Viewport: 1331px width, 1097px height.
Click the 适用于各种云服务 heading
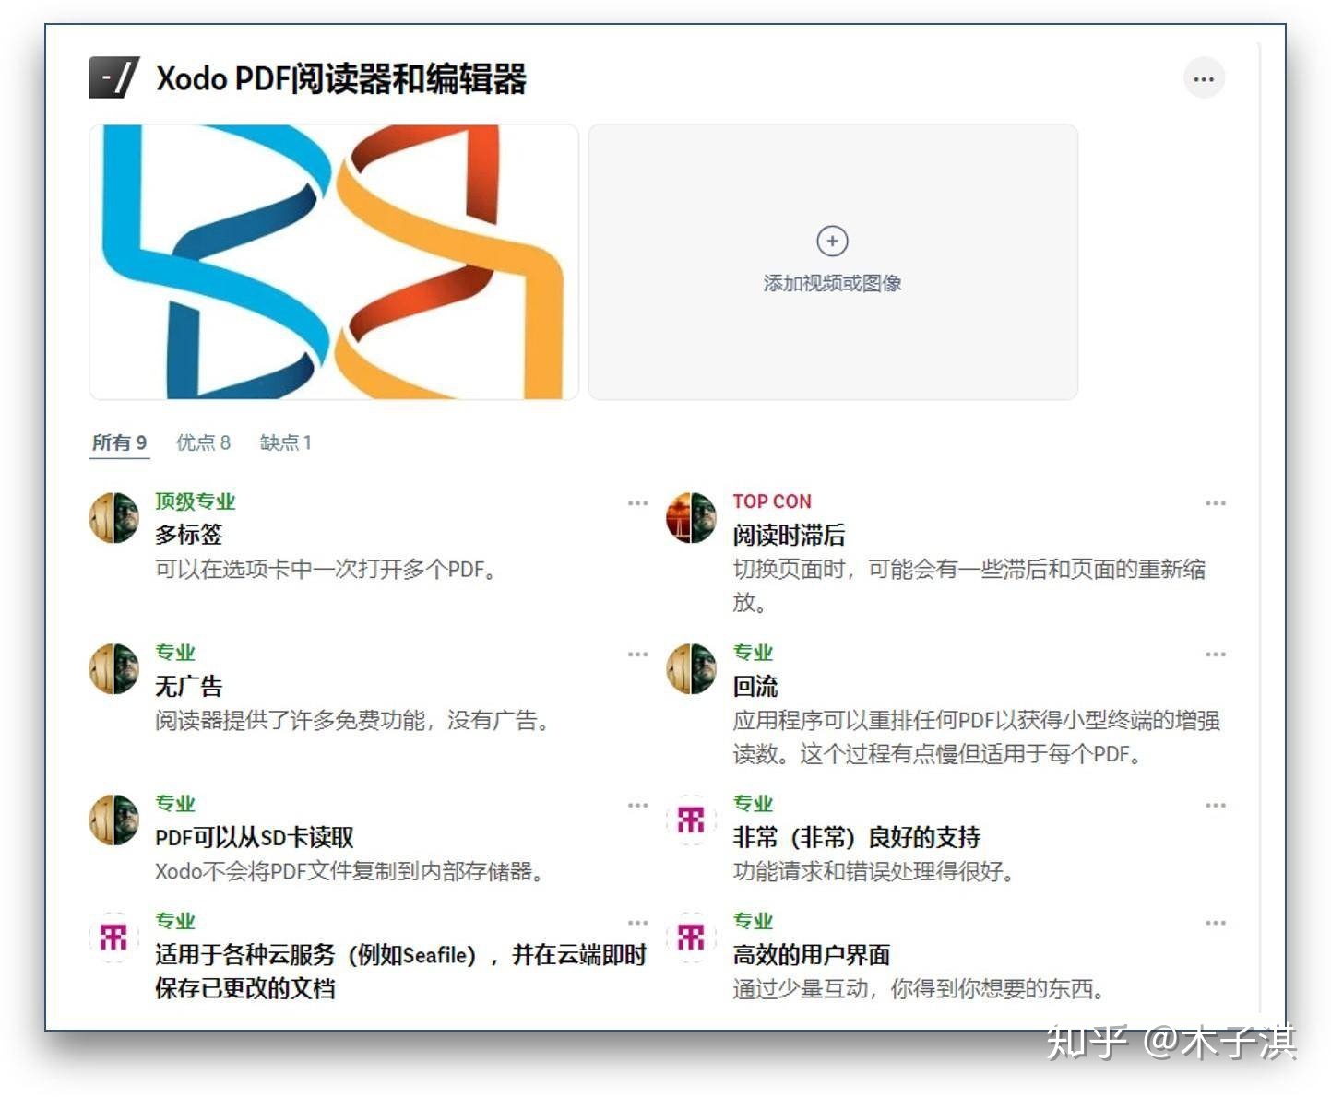click(x=400, y=972)
